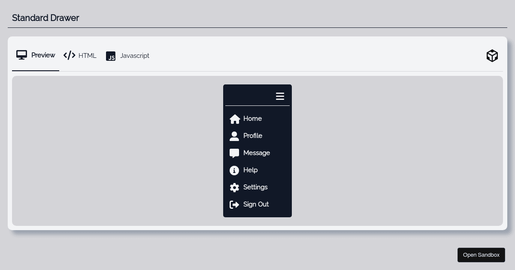Click the Message speech bubble icon

click(234, 153)
